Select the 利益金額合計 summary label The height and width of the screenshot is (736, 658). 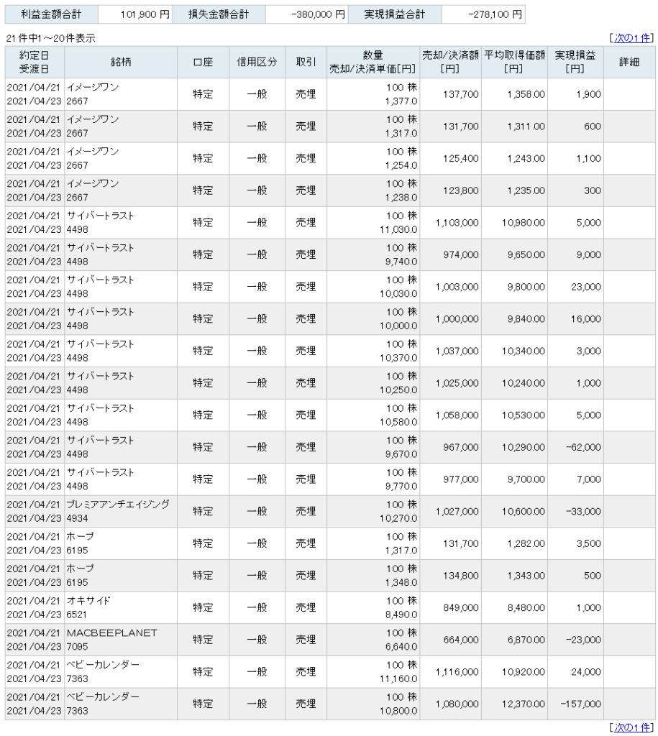click(51, 14)
